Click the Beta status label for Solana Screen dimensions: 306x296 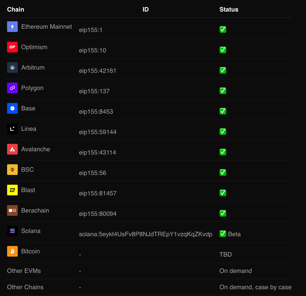[x=234, y=234]
